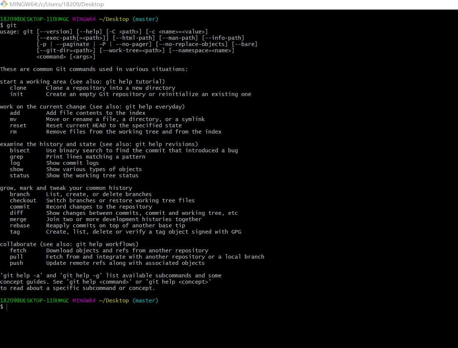Click the cursor on the empty last prompt line
Viewport: 458px width, 348px height.
coord(7,307)
